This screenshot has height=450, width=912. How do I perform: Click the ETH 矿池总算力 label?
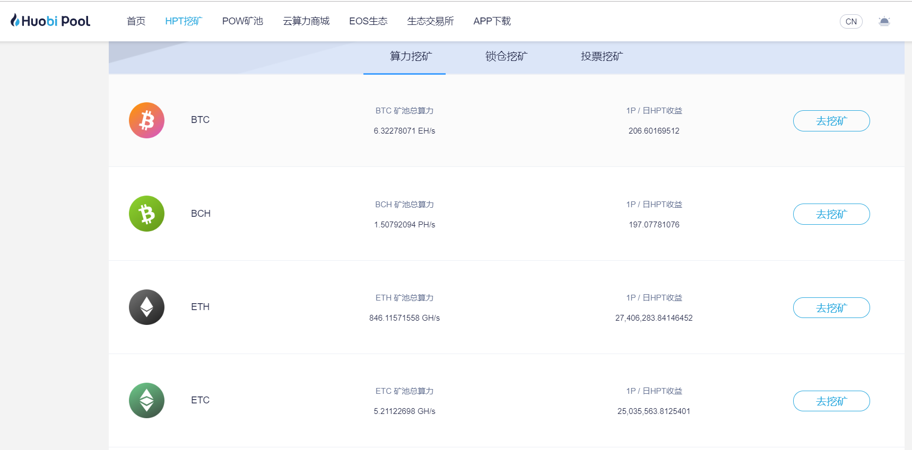point(404,298)
